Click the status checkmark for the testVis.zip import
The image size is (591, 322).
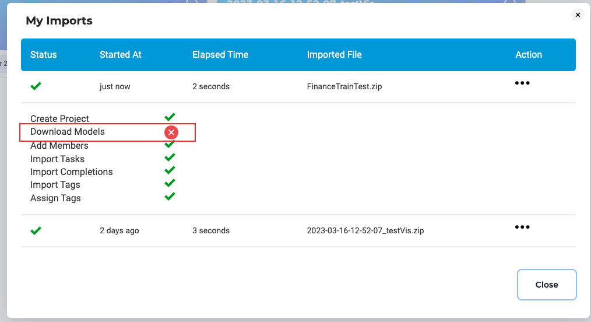36,230
